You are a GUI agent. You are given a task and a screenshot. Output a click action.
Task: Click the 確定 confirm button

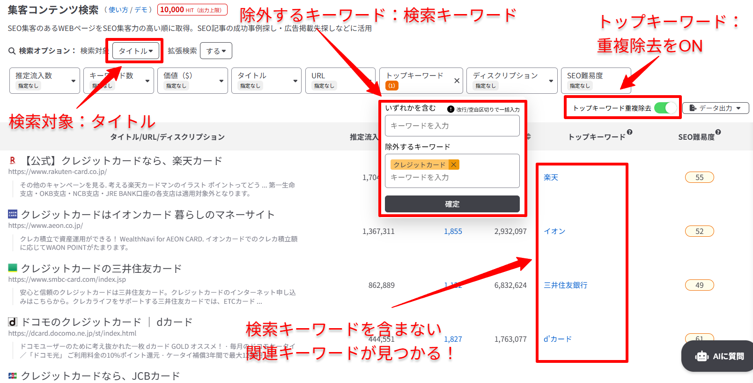coord(452,204)
